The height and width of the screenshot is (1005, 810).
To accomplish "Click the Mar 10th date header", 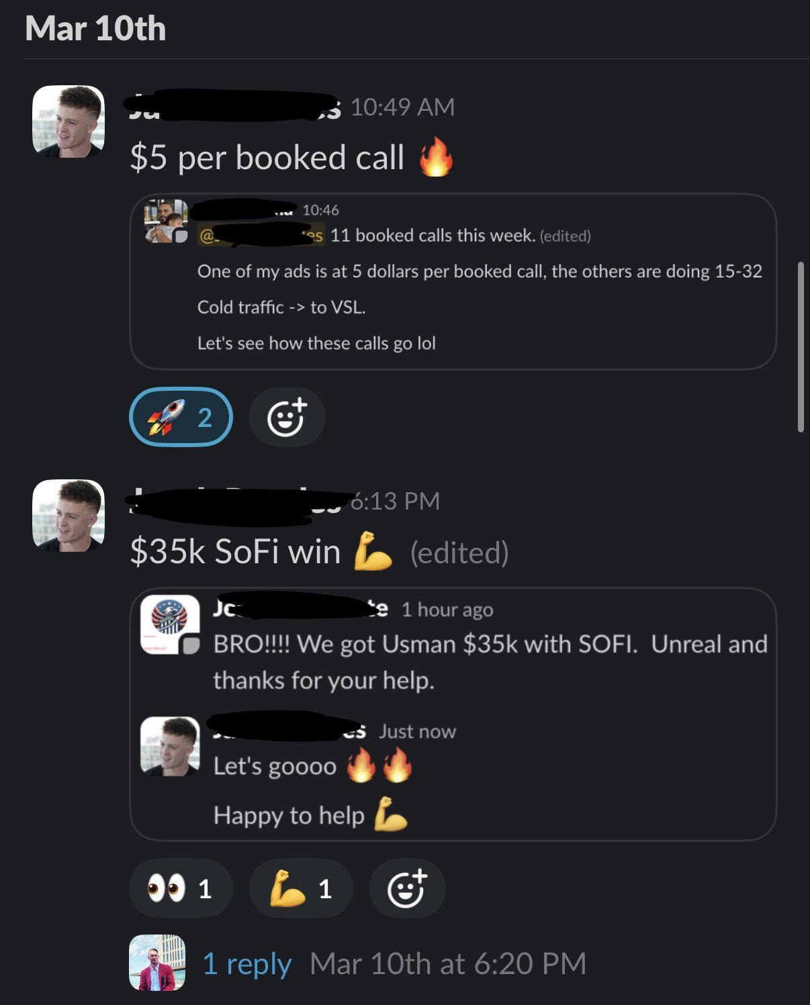I will [x=95, y=29].
